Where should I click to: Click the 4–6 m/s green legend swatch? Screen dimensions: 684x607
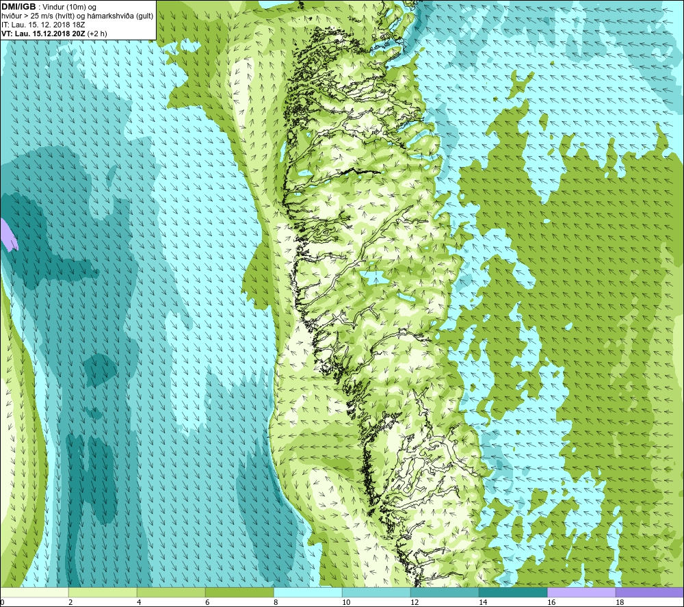pyautogui.click(x=171, y=592)
